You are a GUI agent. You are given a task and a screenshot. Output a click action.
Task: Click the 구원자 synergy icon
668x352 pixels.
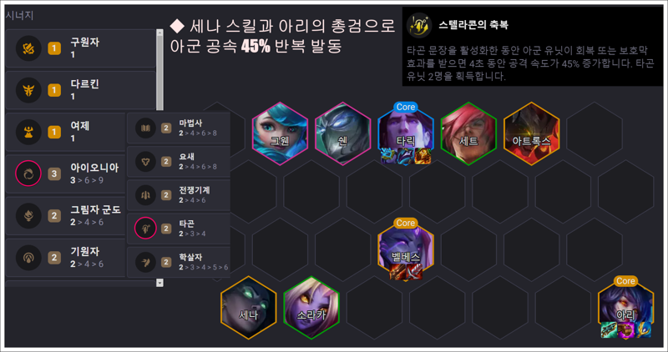pos(28,48)
